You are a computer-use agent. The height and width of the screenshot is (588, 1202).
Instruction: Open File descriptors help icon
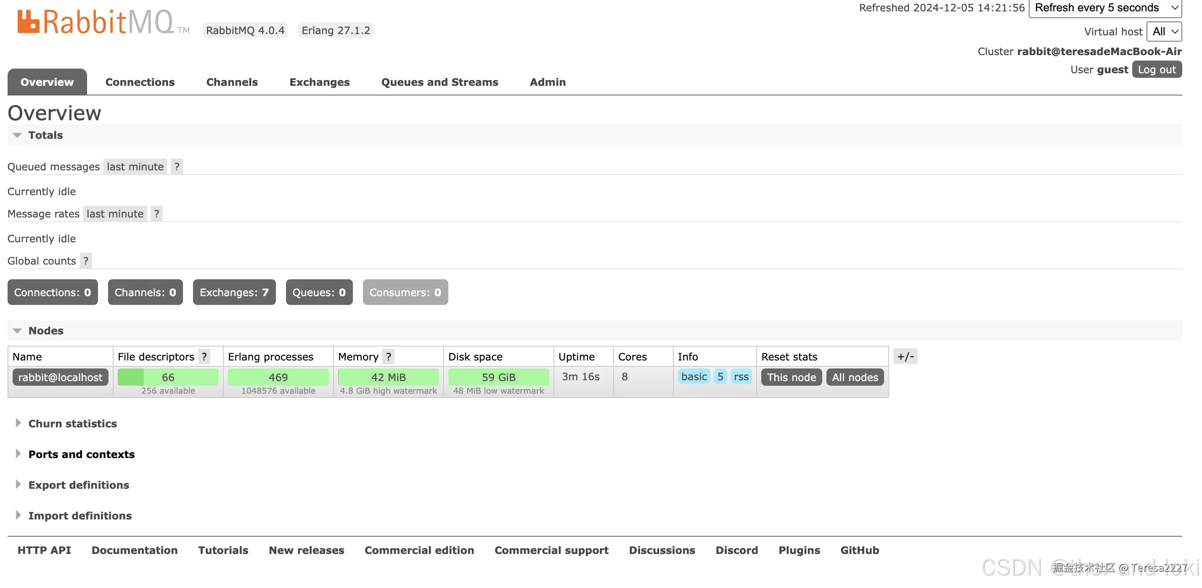[x=204, y=357]
